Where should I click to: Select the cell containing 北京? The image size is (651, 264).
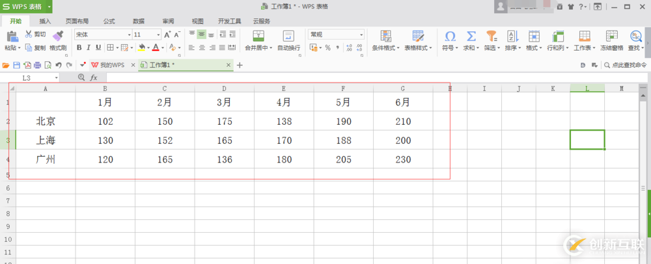[46, 121]
